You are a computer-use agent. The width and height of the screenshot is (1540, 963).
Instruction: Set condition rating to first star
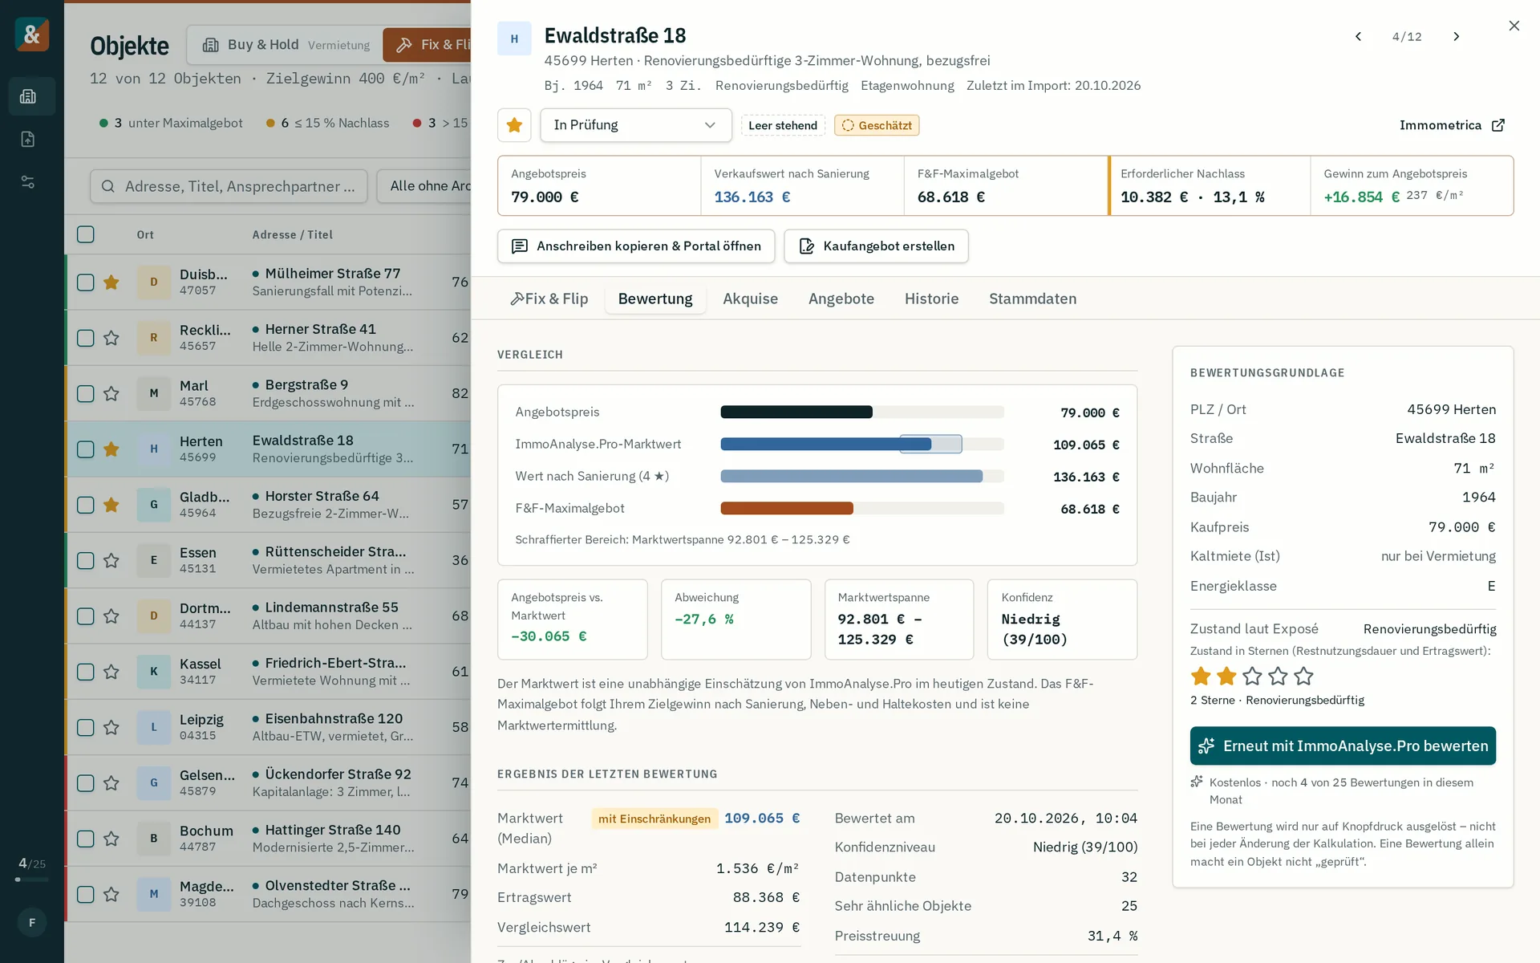point(1201,676)
